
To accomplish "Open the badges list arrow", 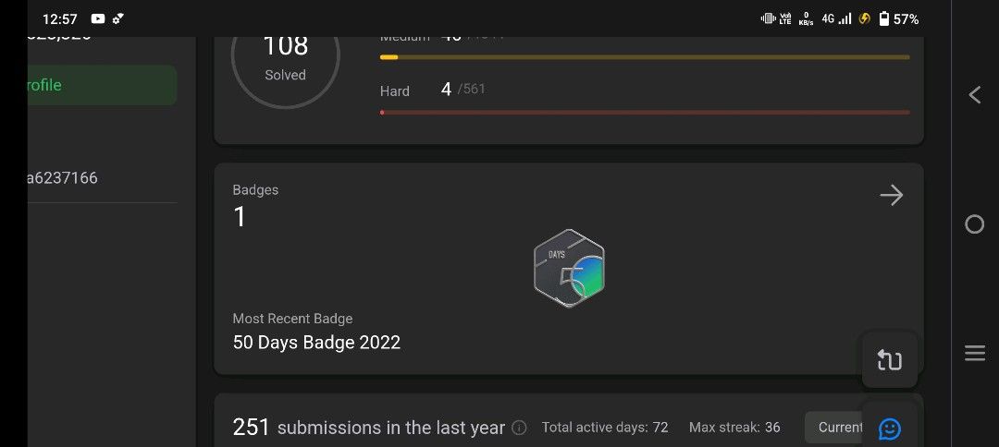I will point(892,195).
